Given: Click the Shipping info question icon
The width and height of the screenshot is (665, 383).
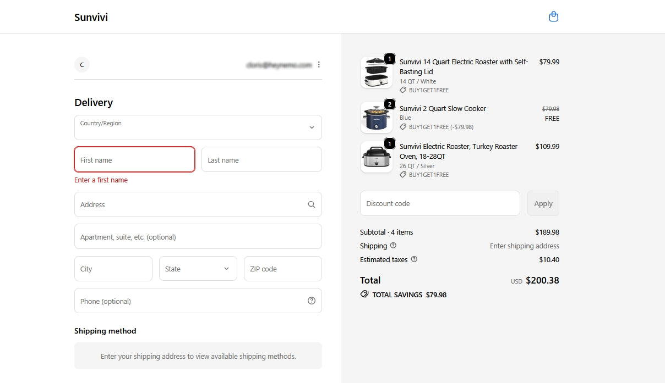Looking at the screenshot, I should click(x=393, y=246).
